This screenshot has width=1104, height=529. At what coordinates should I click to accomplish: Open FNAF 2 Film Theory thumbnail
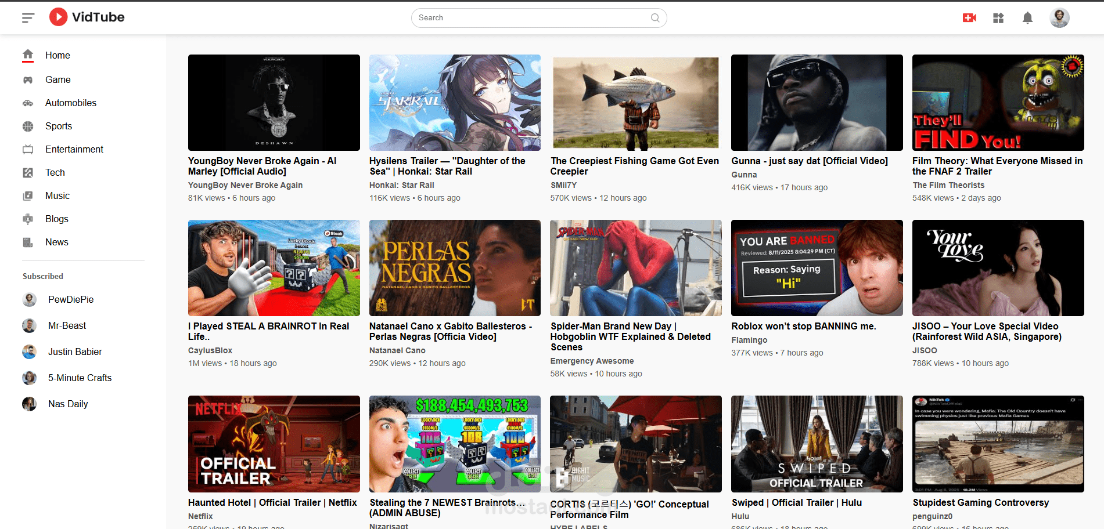coord(998,103)
